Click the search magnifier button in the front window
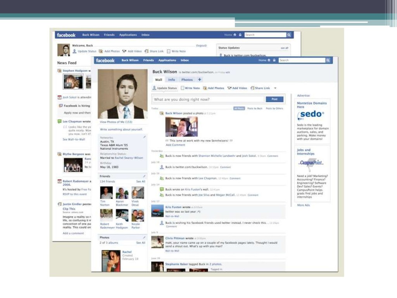 tap(328, 60)
